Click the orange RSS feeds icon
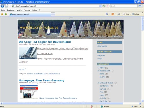The height and width of the screenshot is (108, 144). click(x=113, y=14)
